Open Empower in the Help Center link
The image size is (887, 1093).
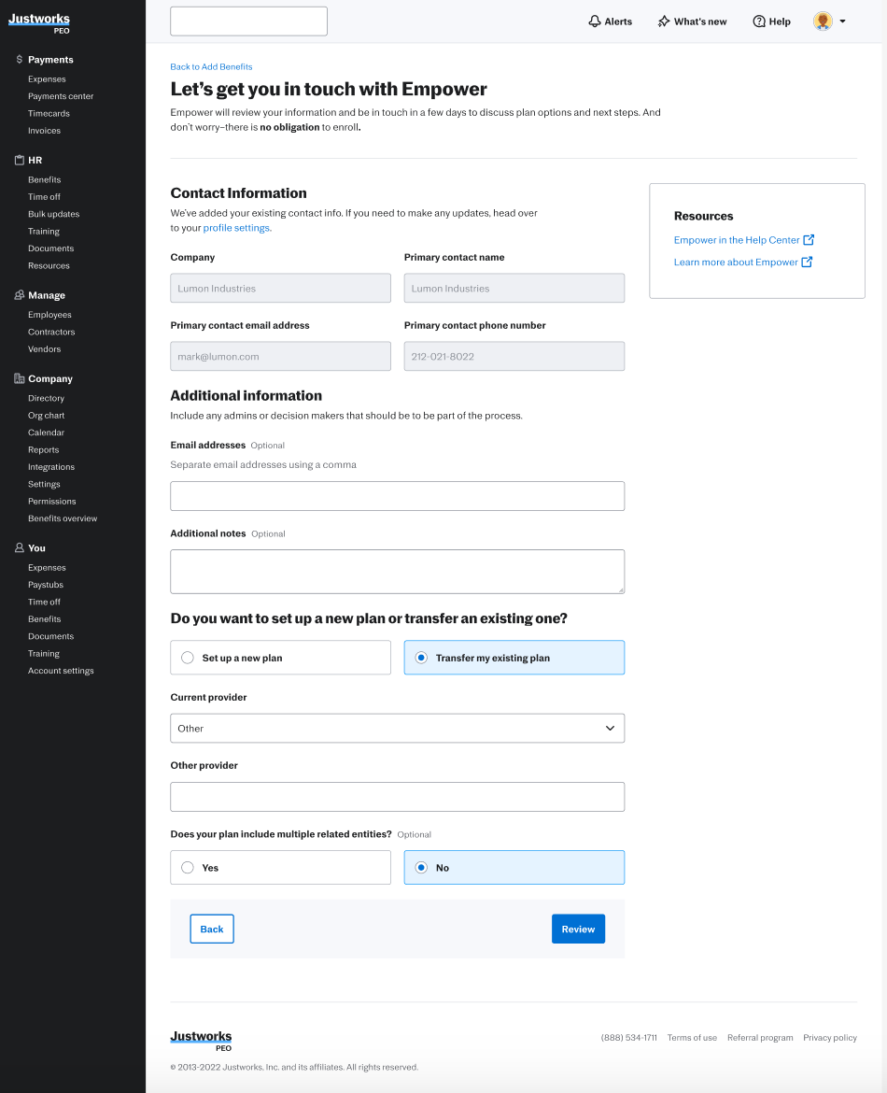[x=737, y=240]
